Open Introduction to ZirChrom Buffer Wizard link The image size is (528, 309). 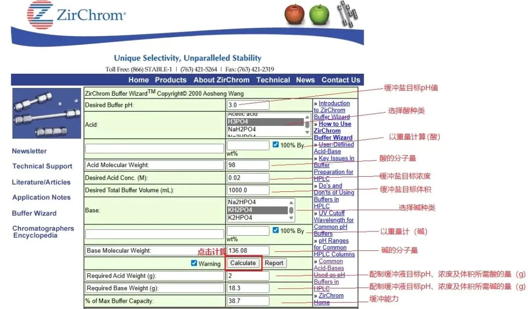[332, 110]
